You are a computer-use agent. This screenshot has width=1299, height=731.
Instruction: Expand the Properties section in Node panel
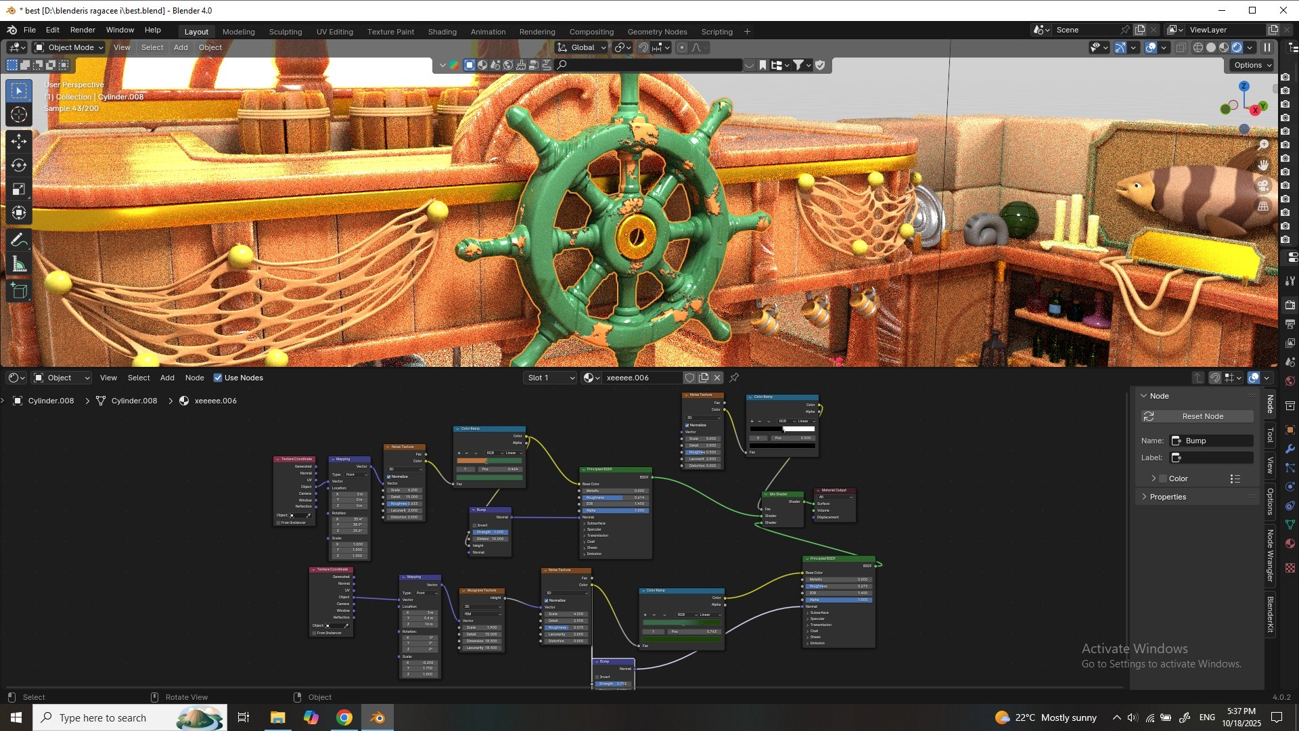tap(1167, 497)
